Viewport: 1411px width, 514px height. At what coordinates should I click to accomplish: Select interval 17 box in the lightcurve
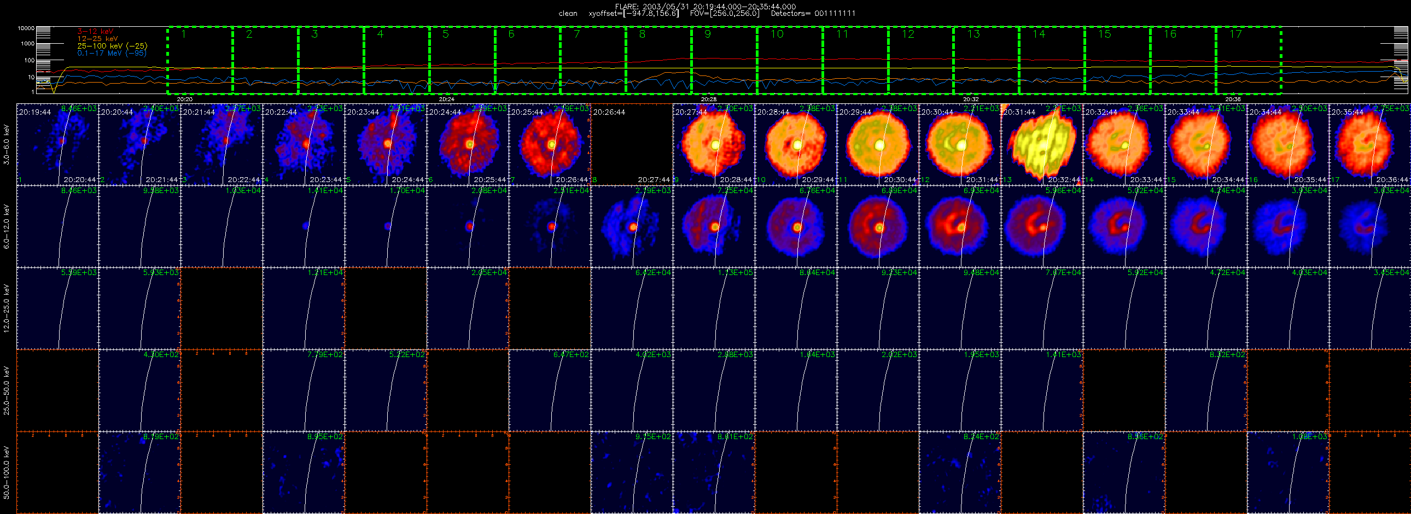point(1249,60)
